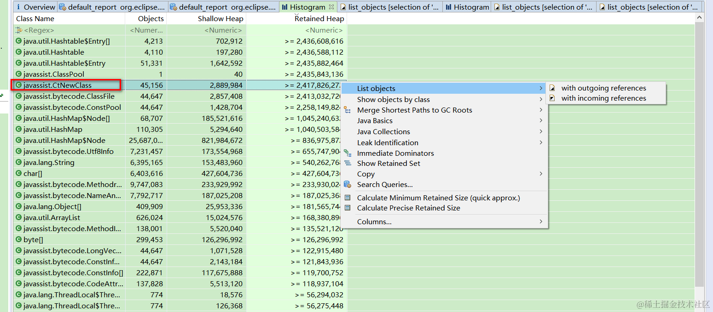Click the Class Name Regex filter field

[69, 30]
